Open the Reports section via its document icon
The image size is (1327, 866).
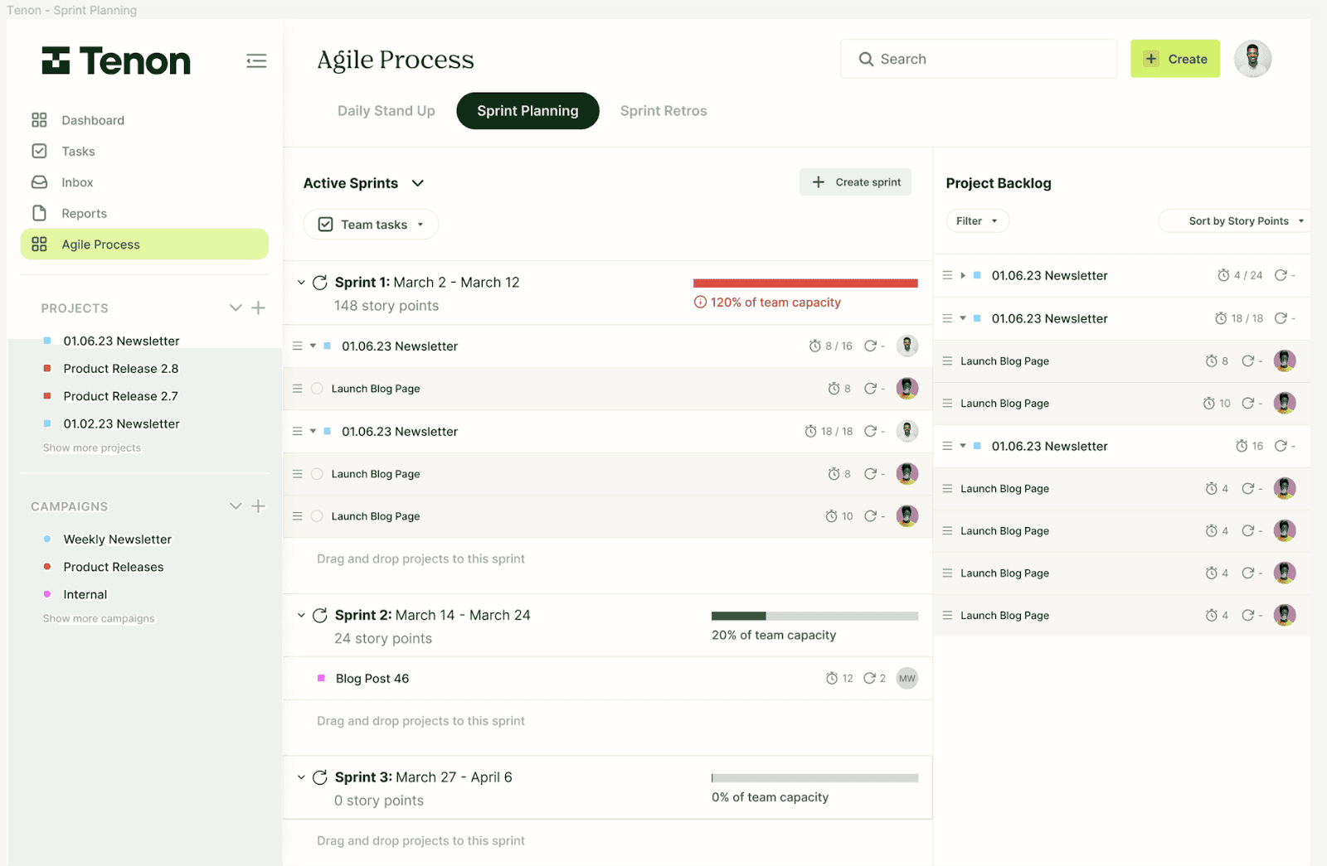(39, 213)
